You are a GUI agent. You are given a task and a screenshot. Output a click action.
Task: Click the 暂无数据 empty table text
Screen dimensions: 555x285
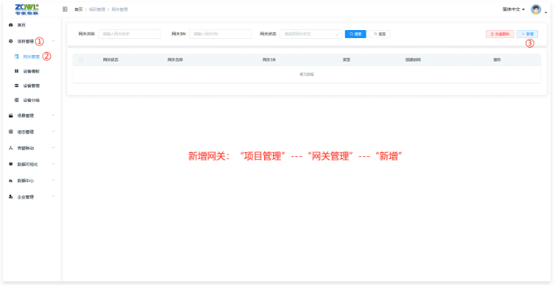coord(307,74)
